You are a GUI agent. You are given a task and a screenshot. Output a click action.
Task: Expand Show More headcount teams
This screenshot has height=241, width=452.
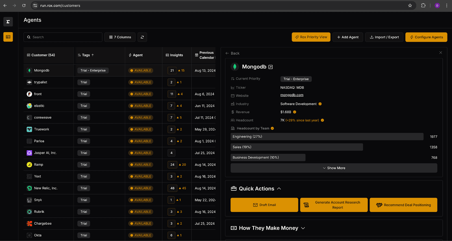click(334, 168)
